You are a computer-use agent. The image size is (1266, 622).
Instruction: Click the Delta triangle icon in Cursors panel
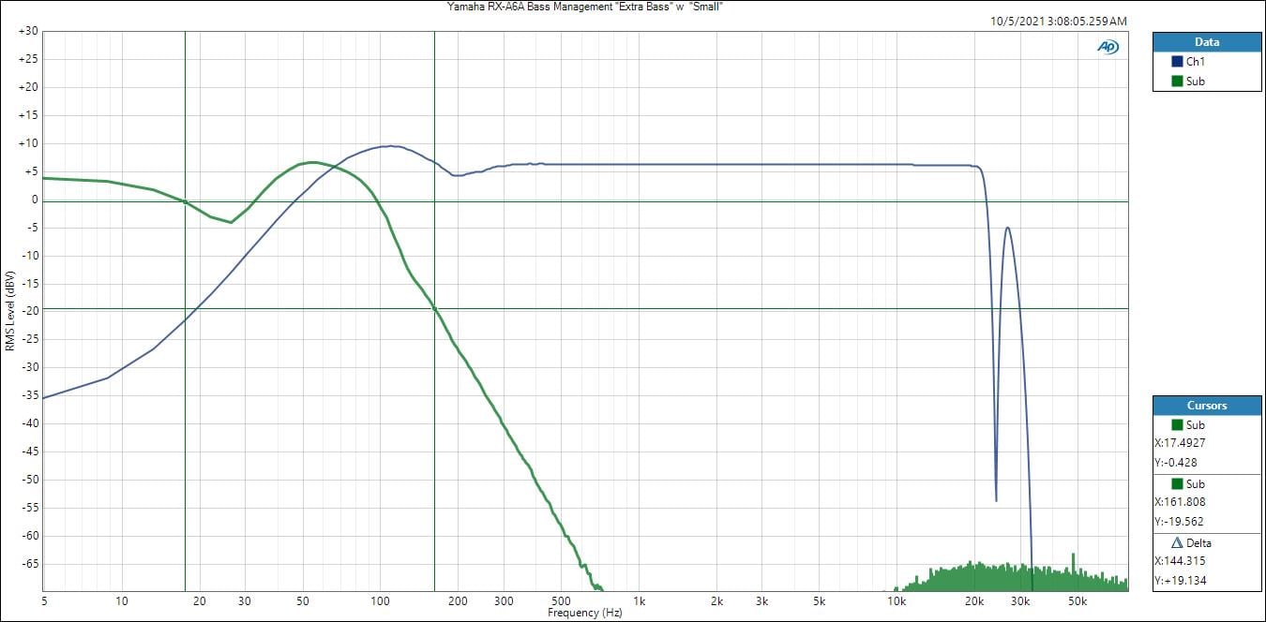pos(1178,543)
